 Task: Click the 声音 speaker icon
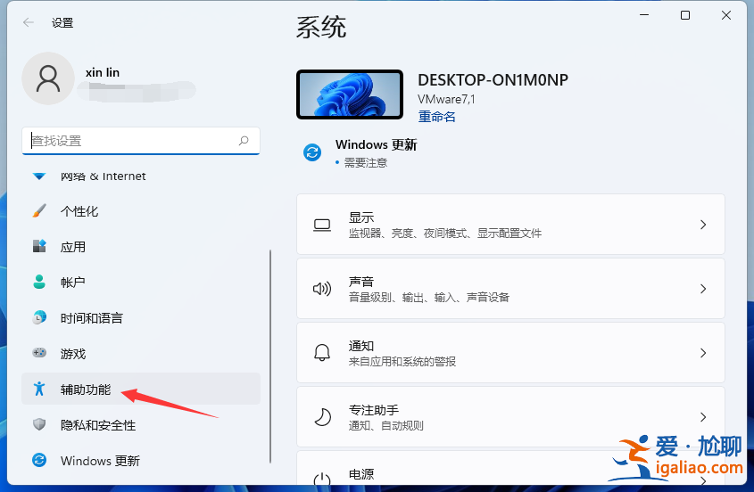coord(322,289)
